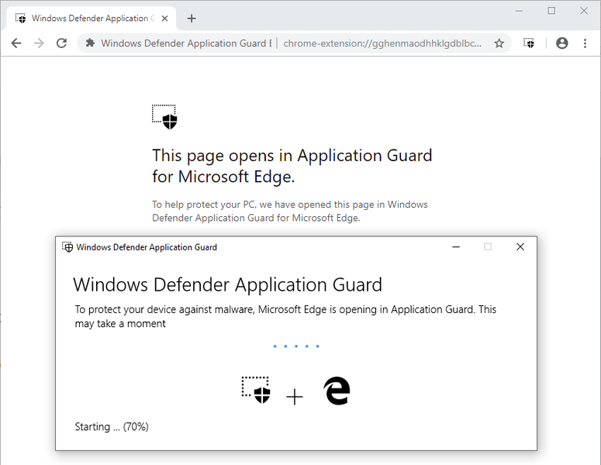Open the Chrome three-dot menu
The height and width of the screenshot is (465, 601).
(x=585, y=43)
